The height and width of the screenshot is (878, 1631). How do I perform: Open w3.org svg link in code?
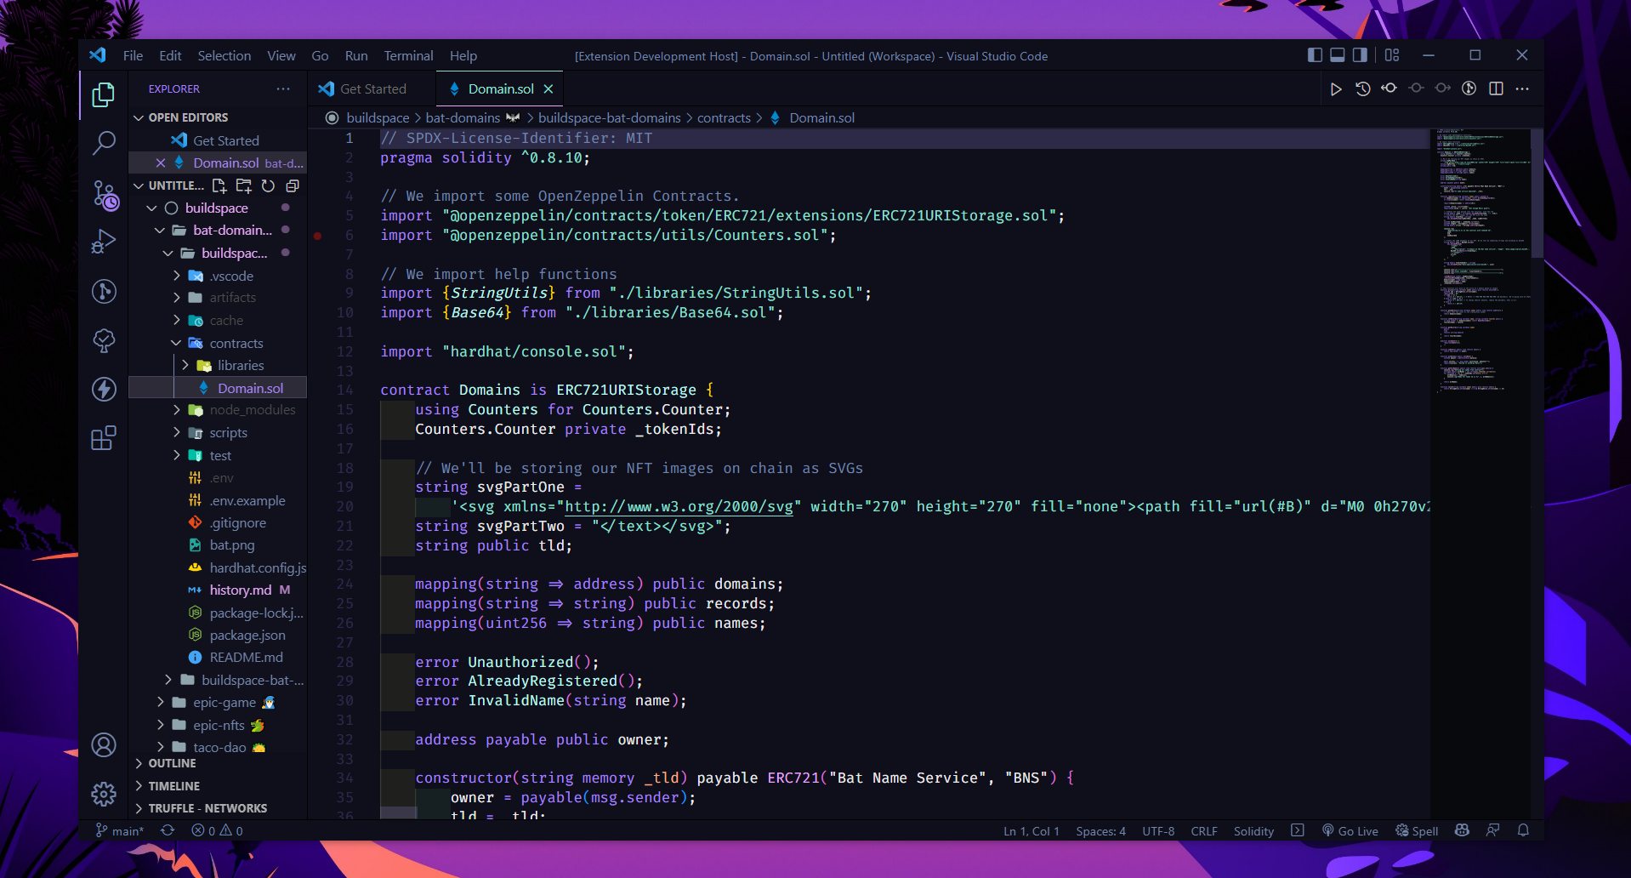[679, 507]
